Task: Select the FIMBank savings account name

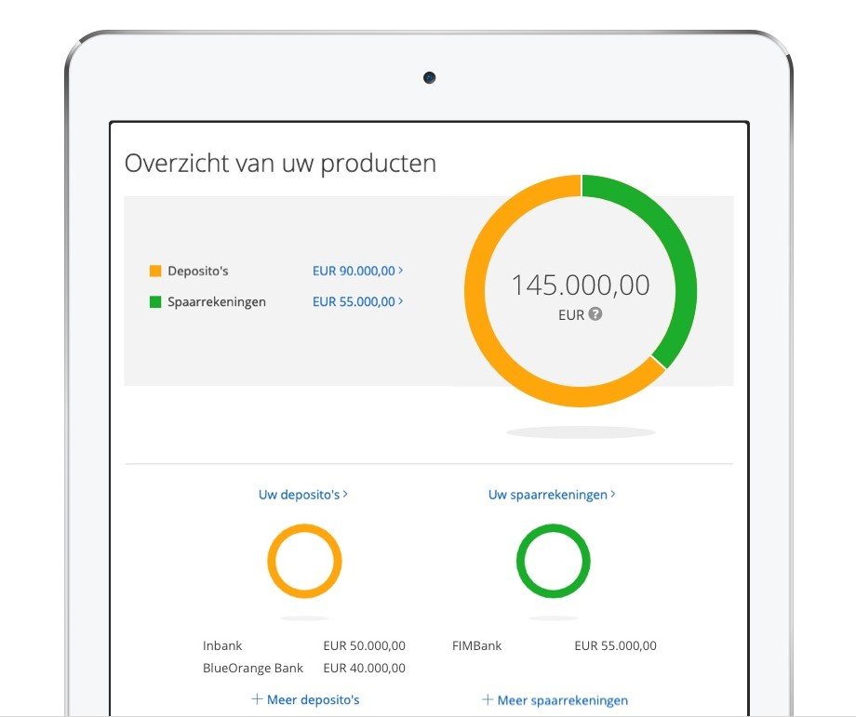Action: coord(476,645)
